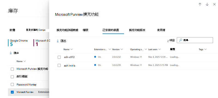Open Extension status column sort menu
Image resolution: width=218 pixels, height=98 pixels.
tap(110, 49)
